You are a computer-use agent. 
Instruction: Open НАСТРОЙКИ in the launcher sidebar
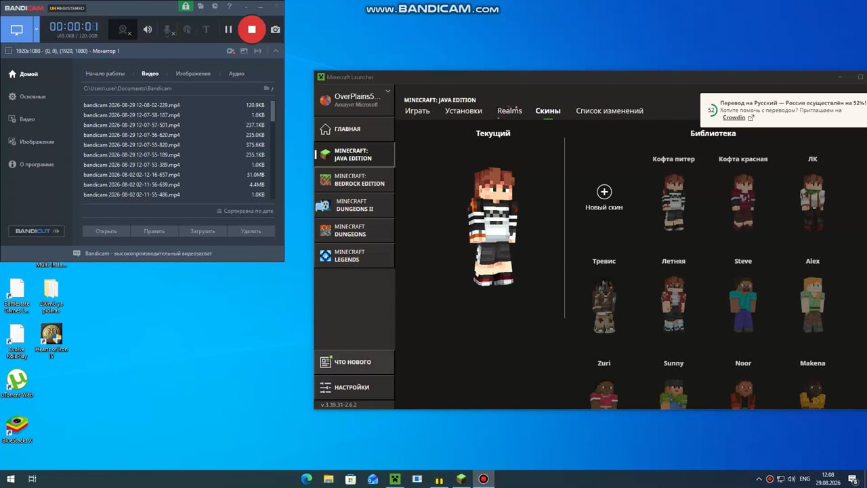(354, 387)
